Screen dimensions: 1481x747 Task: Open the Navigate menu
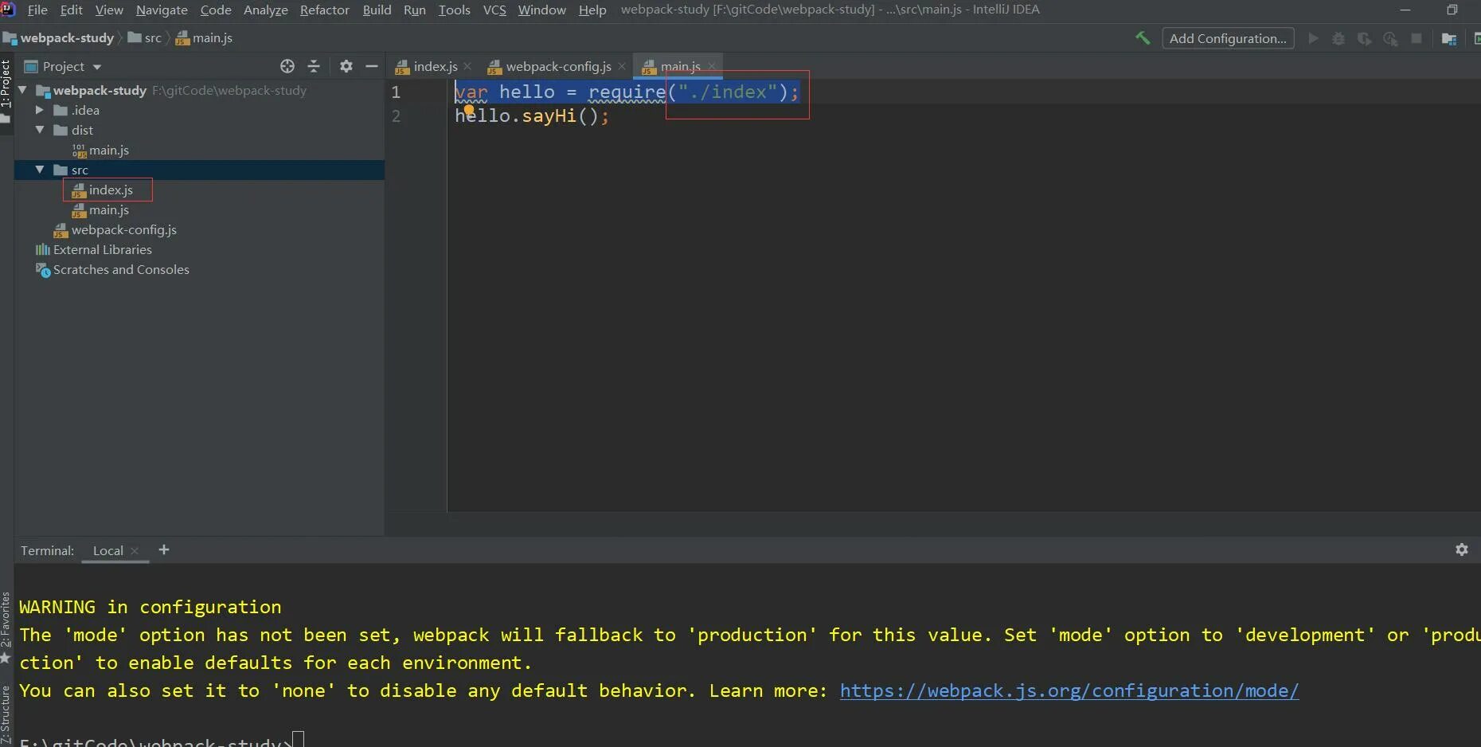tap(162, 10)
